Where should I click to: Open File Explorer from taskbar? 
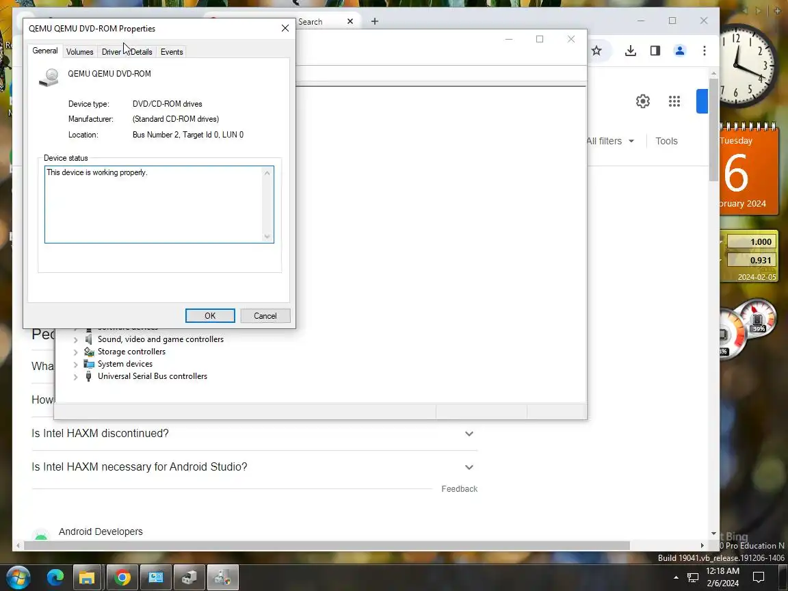pos(88,577)
